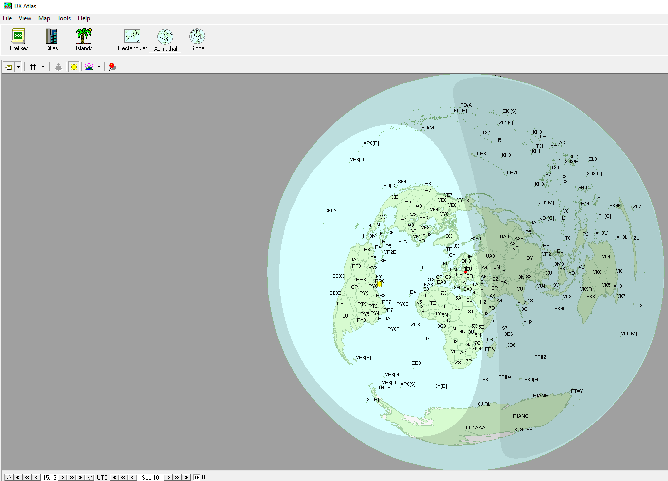Open the Prefixes map view
The width and height of the screenshot is (668, 481).
click(19, 40)
